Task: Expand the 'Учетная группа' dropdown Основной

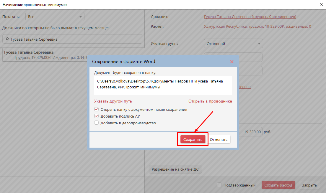Action: click(233, 44)
